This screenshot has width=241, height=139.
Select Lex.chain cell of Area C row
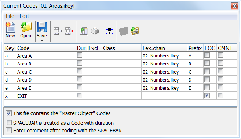(x=164, y=72)
